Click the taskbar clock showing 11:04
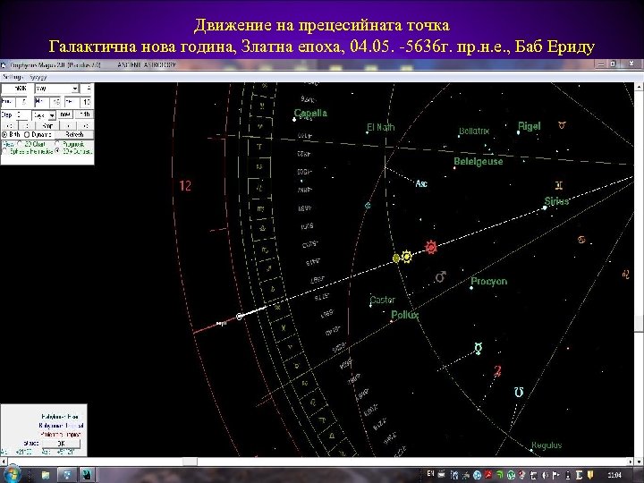The width and height of the screenshot is (644, 483). [614, 475]
